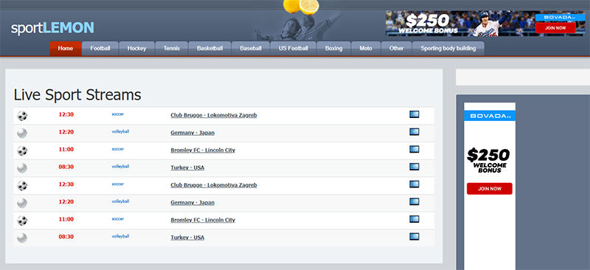
Task: Open stream TV icon for second Germany - Japan row
Action: 414,202
